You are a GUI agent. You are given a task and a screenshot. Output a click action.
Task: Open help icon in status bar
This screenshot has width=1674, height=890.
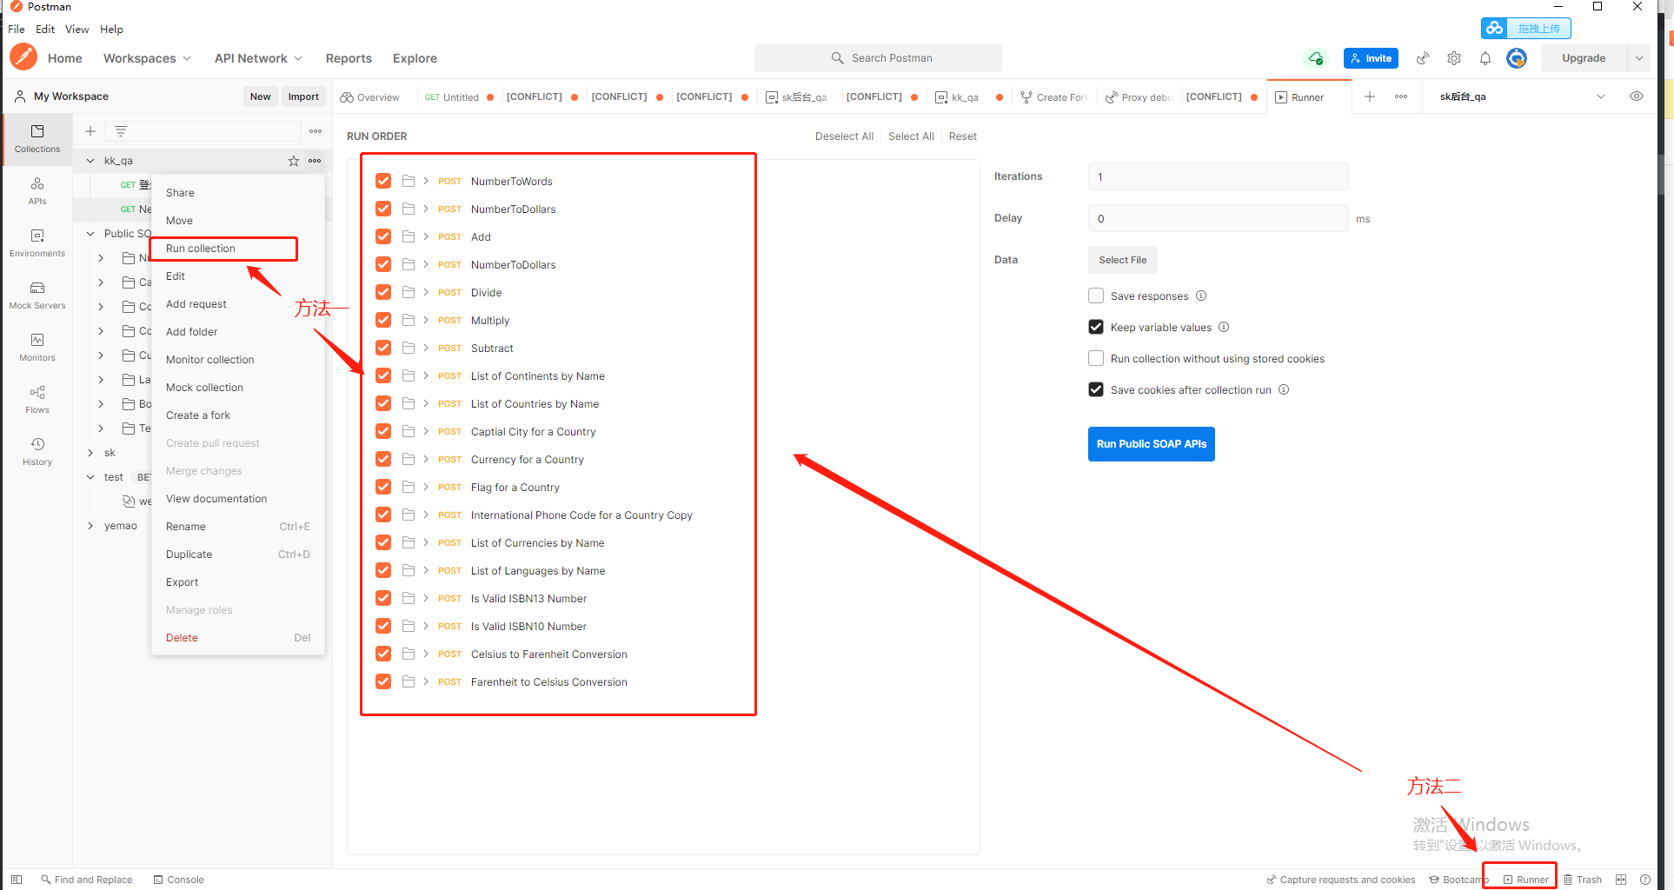1645,880
